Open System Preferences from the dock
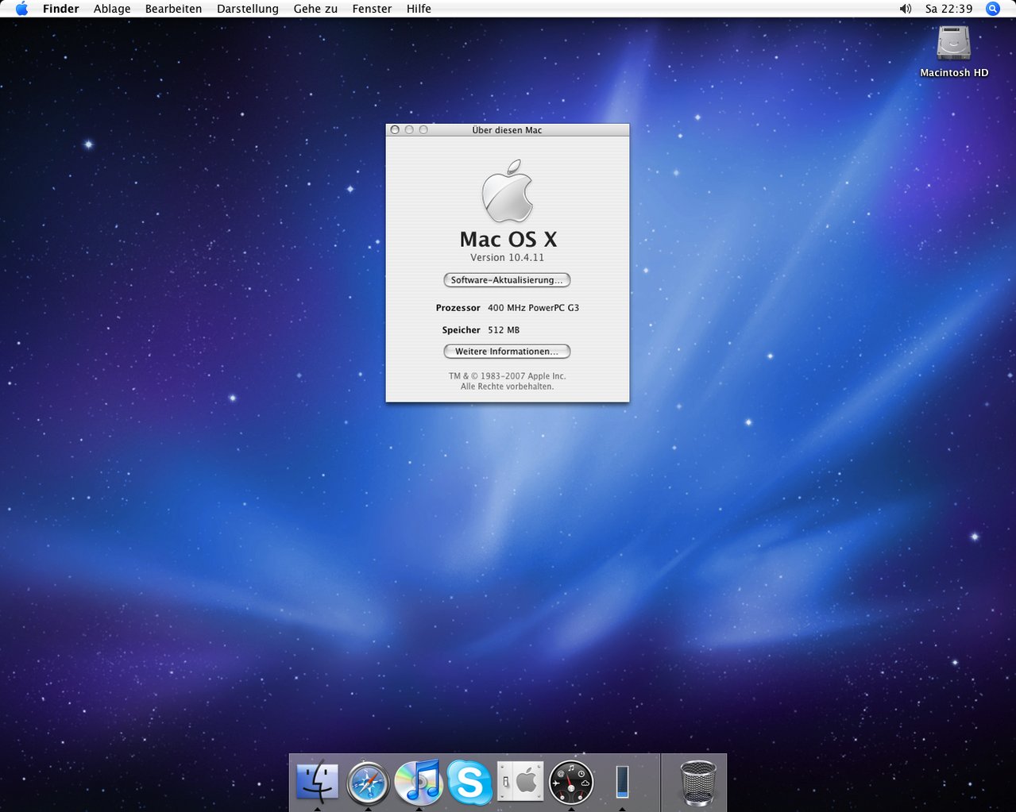 coord(520,782)
